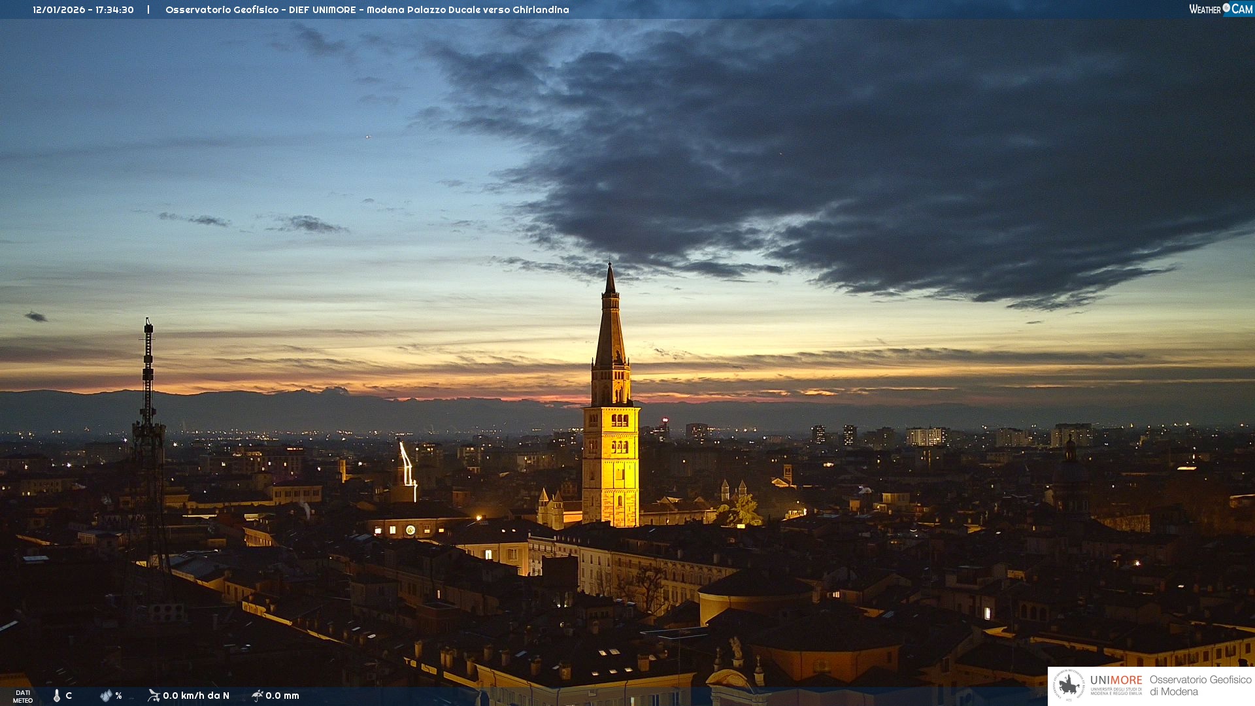Click the humidity water drops icon
Screen dimensions: 1255x706
click(106, 696)
